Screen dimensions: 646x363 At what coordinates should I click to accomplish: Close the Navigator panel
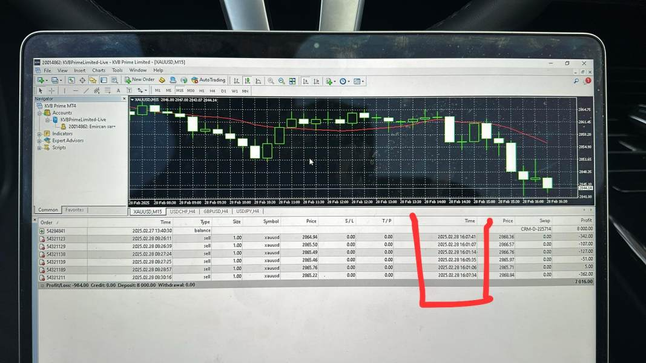124,99
